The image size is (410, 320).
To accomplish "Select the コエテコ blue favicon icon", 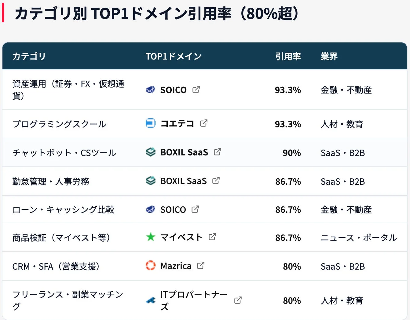I will tap(150, 123).
